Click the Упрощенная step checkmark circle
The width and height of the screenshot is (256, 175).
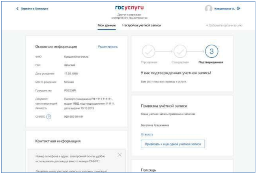click(149, 51)
